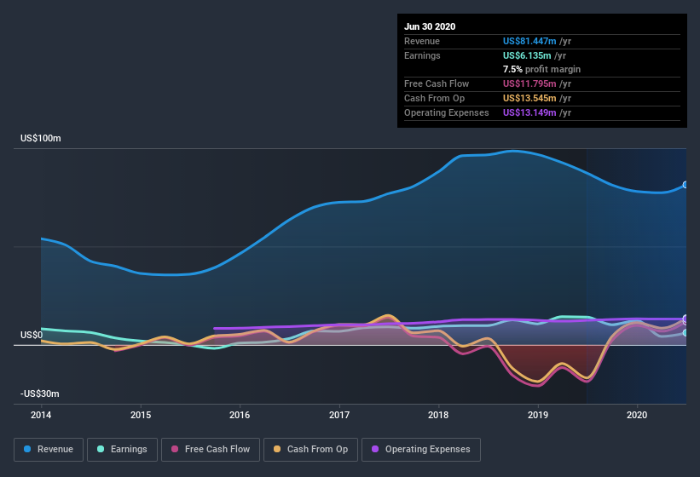Click the Earnings row label in tooltip
The height and width of the screenshot is (477, 700).
422,55
